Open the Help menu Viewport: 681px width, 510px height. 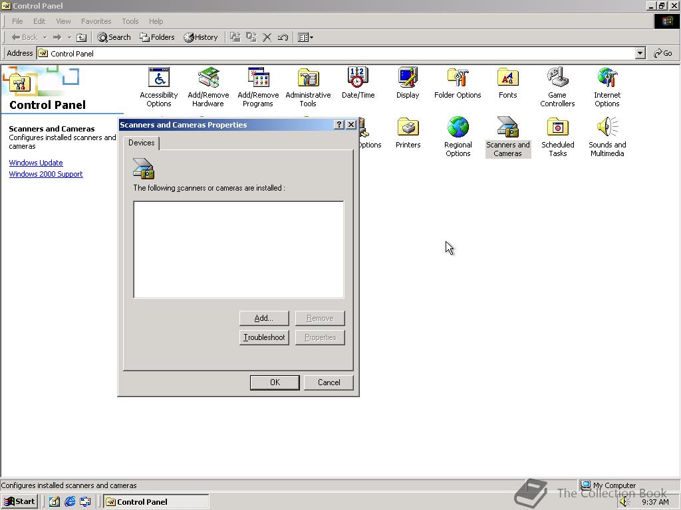point(156,21)
